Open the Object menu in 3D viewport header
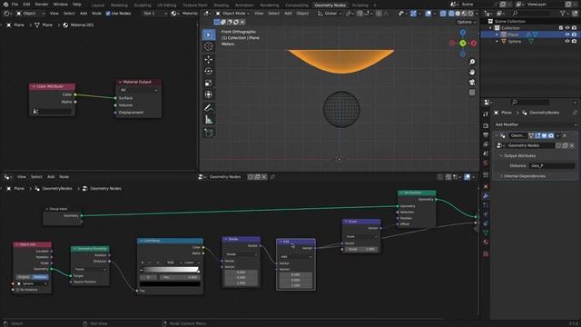The width and height of the screenshot is (581, 327). tap(302, 14)
